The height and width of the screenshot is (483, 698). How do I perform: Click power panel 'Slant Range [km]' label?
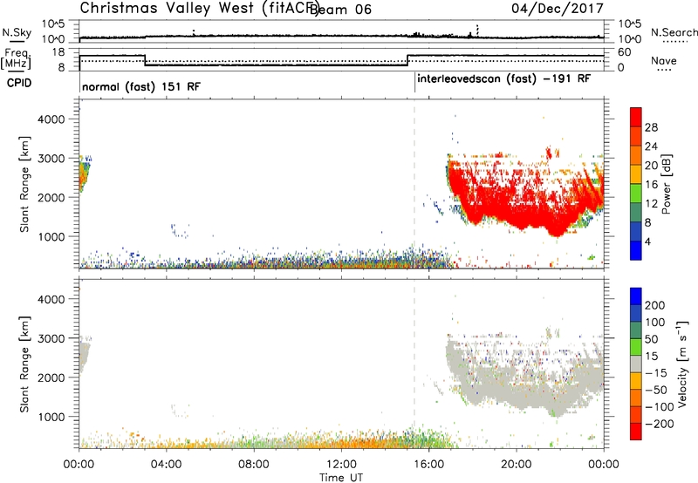click(x=24, y=184)
